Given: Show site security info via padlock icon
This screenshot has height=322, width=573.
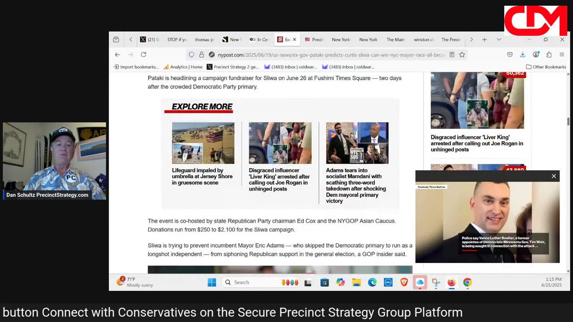Looking at the screenshot, I should click(x=201, y=55).
